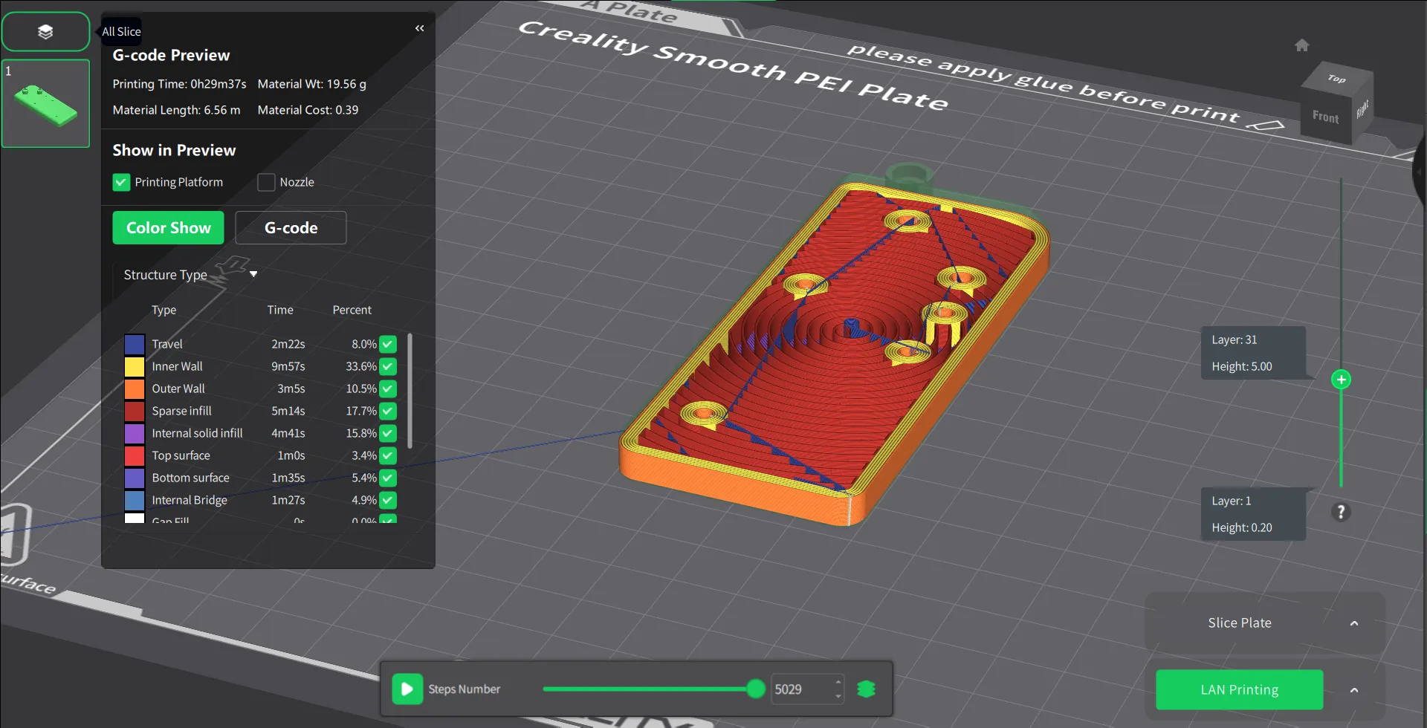Switch to the G-code tab
The width and height of the screenshot is (1427, 728).
[x=291, y=228]
